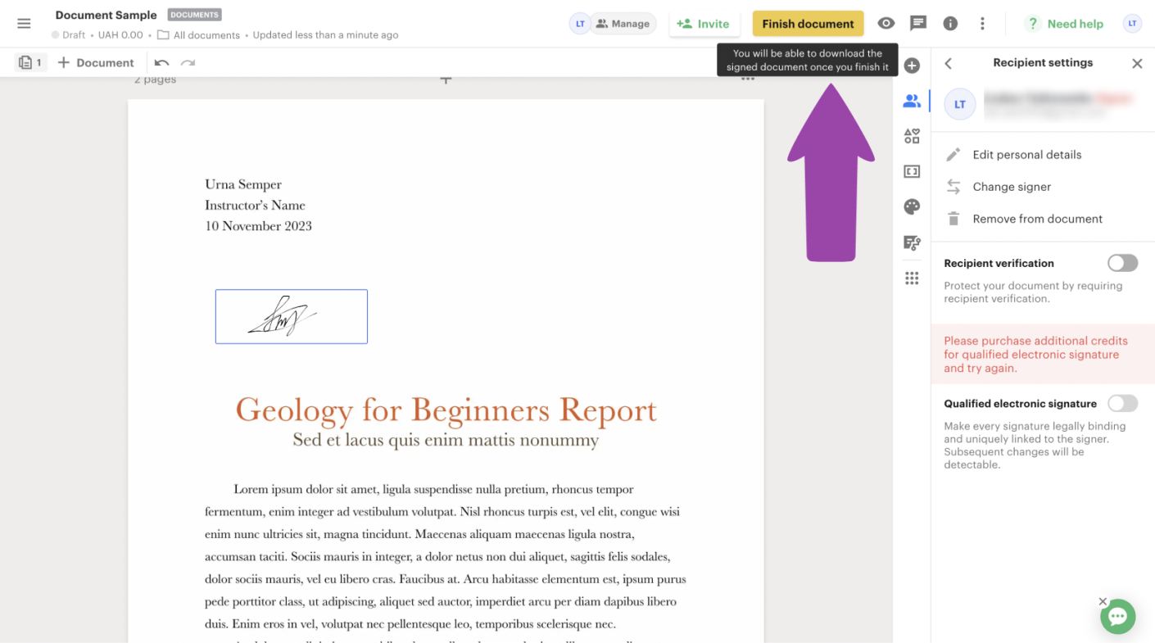
Task: Open the apps grid icon in sidebar
Action: click(911, 278)
